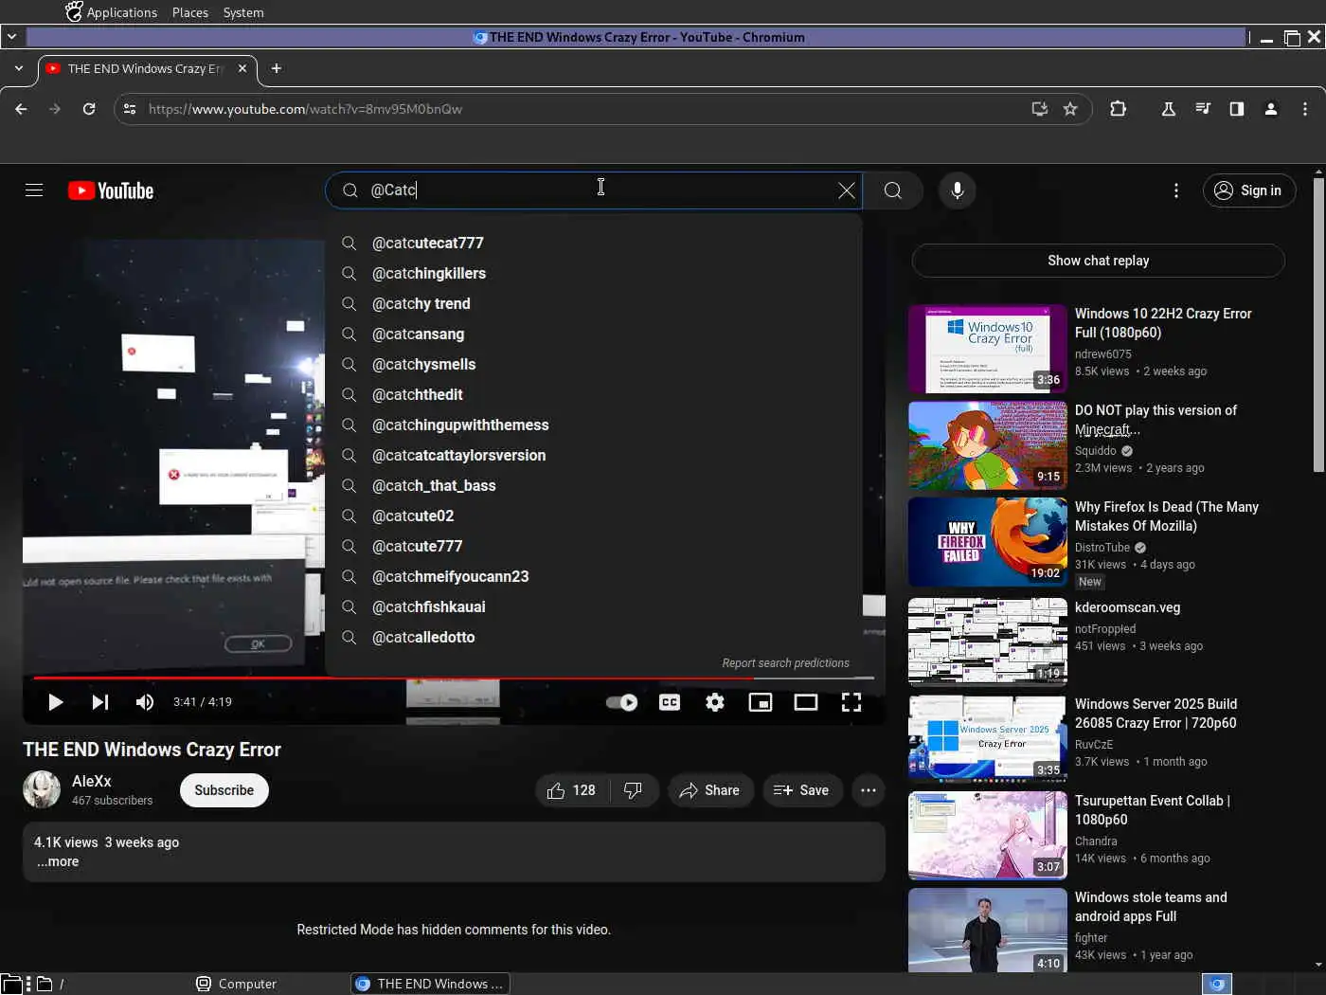
Task: Select suggestion @catchingkillers
Action: coord(594,274)
